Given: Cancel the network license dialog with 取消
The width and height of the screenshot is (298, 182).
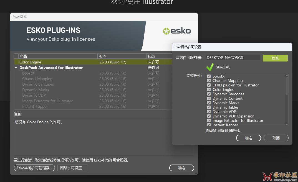Looking at the screenshot, I should pyautogui.click(x=276, y=138).
